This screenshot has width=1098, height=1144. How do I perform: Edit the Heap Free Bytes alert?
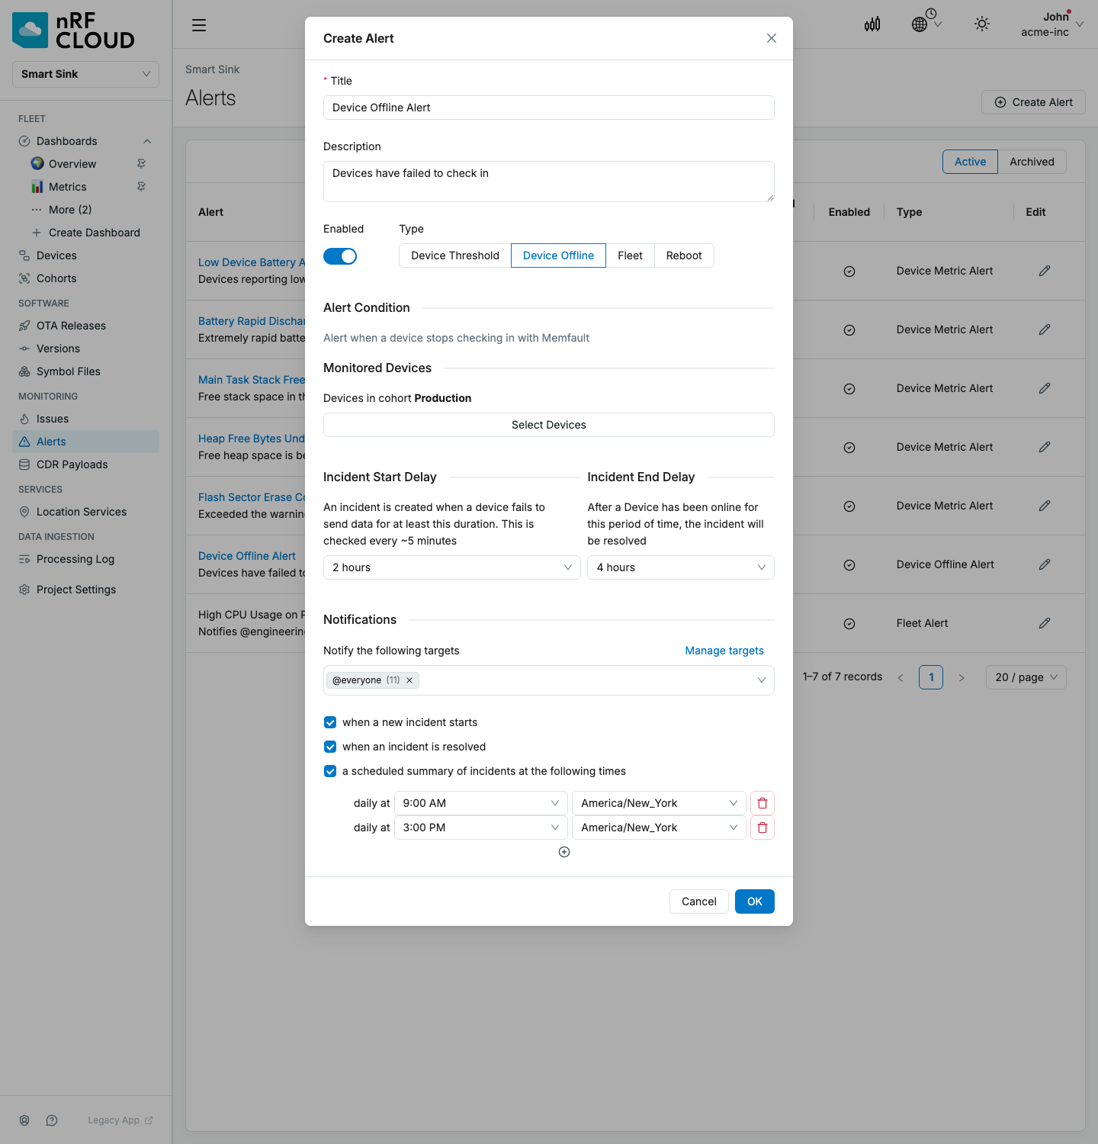click(1045, 447)
